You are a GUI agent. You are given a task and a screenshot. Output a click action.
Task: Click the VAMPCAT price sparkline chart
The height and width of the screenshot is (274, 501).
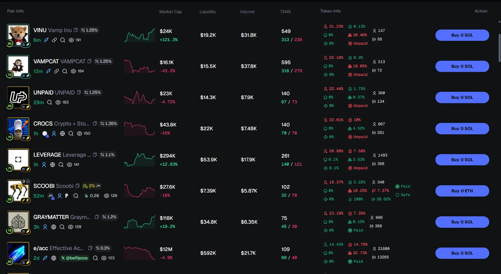[139, 66]
